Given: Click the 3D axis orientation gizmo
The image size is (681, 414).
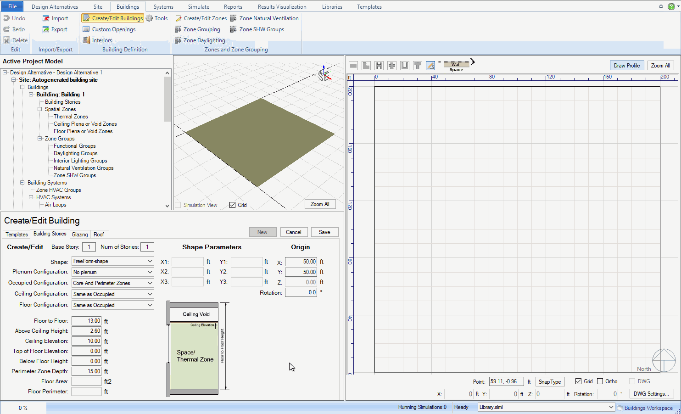Looking at the screenshot, I should [324, 73].
